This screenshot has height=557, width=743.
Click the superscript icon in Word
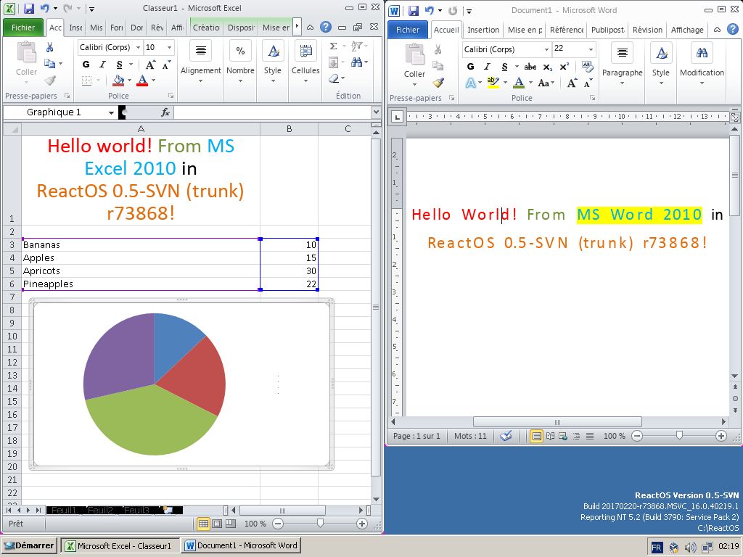click(563, 65)
